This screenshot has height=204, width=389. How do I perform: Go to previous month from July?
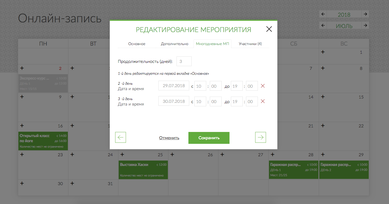click(323, 25)
